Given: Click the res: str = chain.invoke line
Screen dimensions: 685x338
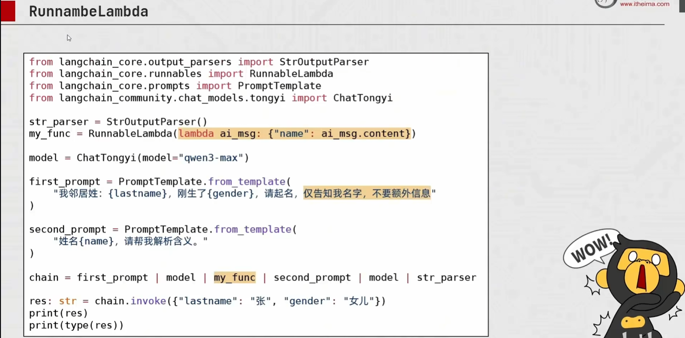Looking at the screenshot, I should click(207, 301).
